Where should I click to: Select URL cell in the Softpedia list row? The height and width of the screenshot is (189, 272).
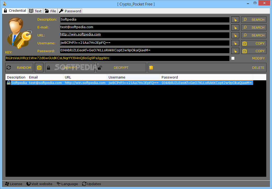(85, 83)
